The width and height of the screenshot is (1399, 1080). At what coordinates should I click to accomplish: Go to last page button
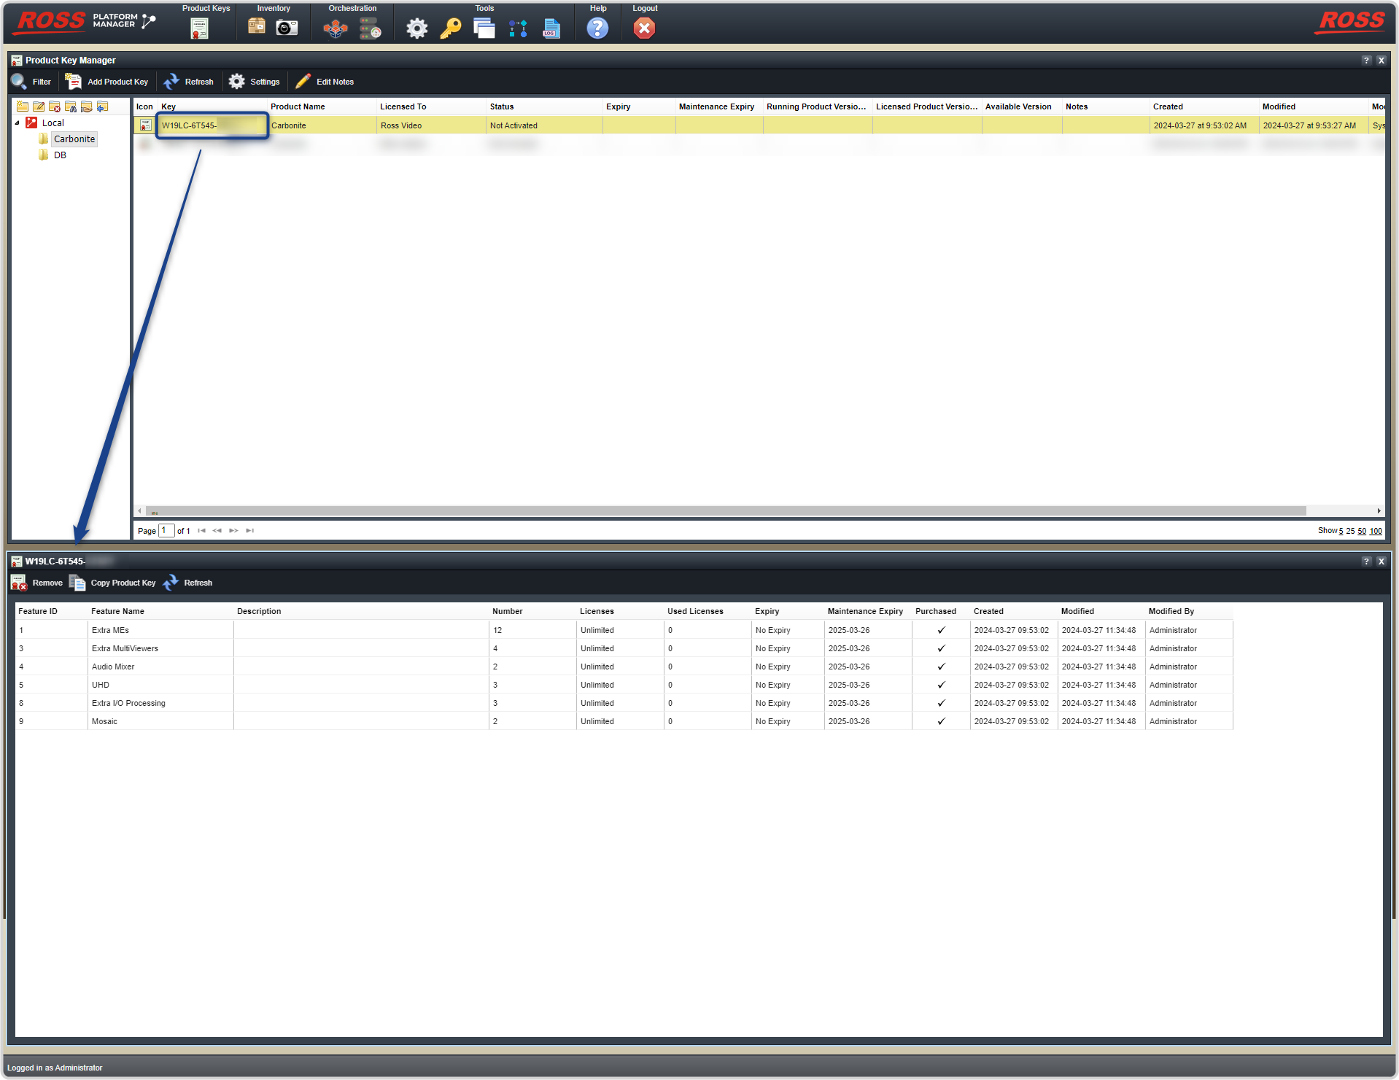(x=249, y=530)
